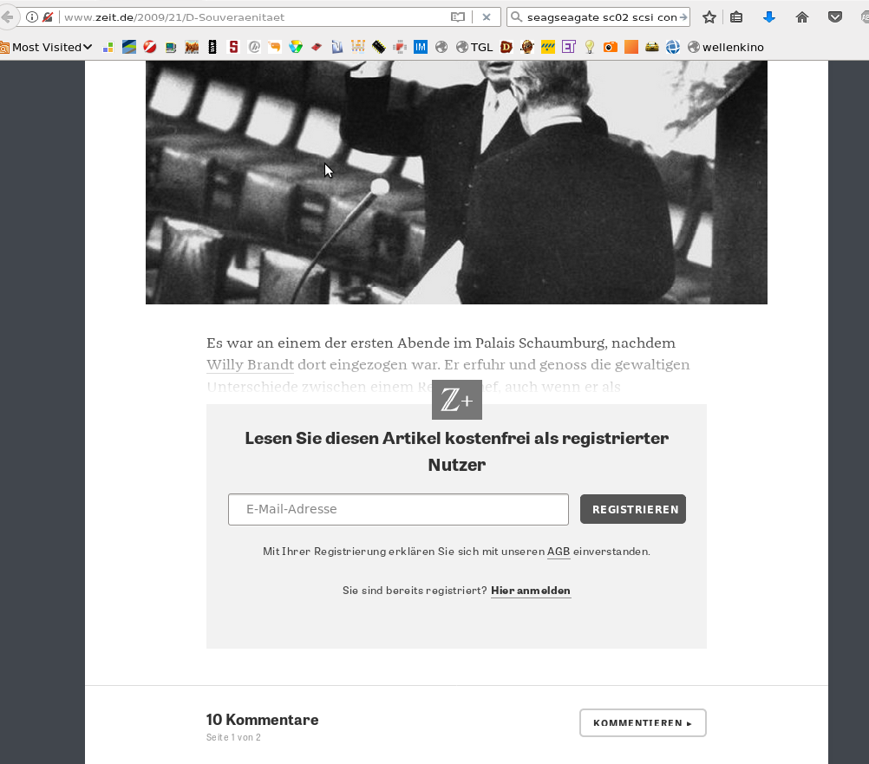The image size is (869, 764).
Task: Open the red D bookmark icon
Action: click(x=506, y=47)
